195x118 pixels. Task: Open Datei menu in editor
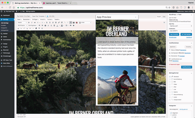(19, 19)
